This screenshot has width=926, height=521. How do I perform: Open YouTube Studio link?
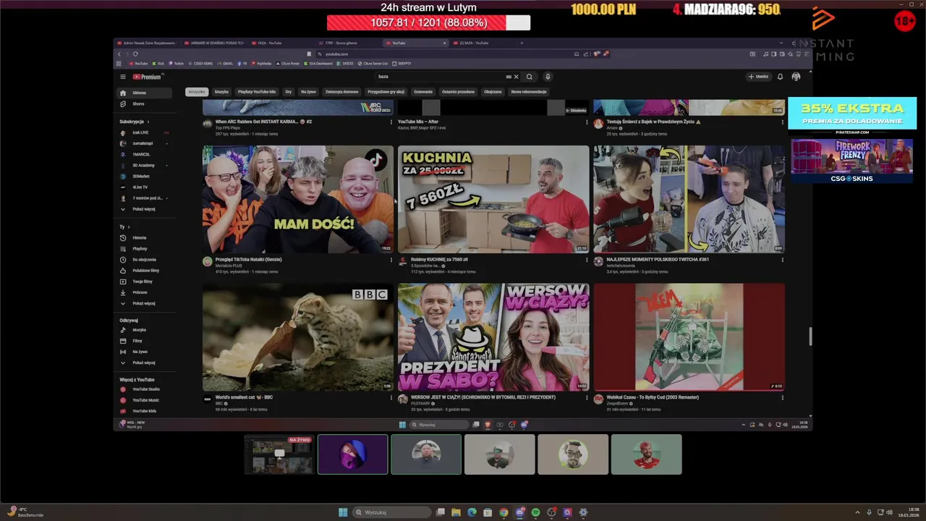pos(145,389)
